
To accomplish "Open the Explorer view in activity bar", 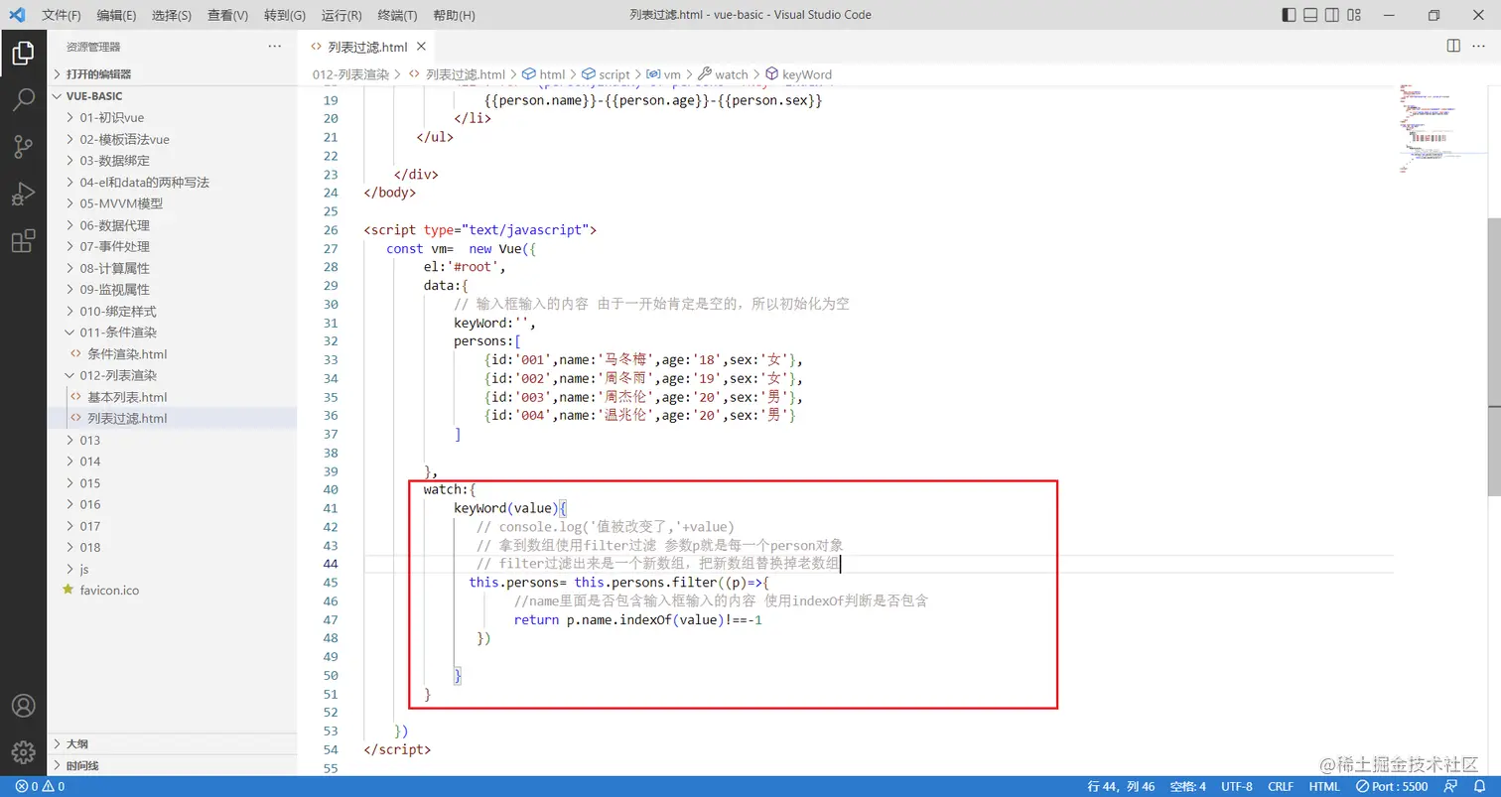I will click(x=23, y=53).
